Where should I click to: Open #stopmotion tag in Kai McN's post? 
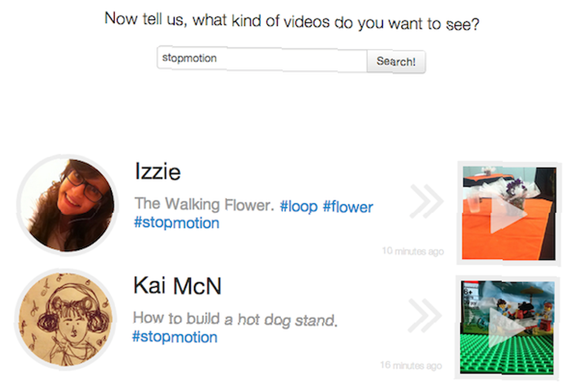tap(175, 337)
